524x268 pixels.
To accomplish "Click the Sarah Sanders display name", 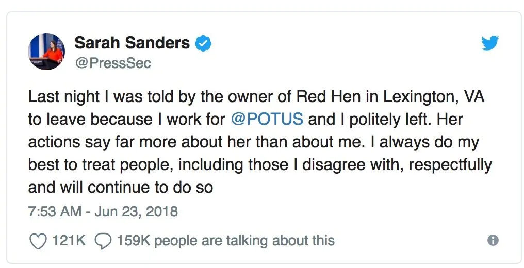I will pyautogui.click(x=132, y=43).
